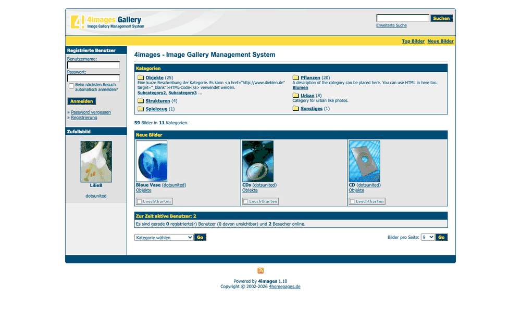Open the Blumen subcategory link
521x325 pixels.
301,87
